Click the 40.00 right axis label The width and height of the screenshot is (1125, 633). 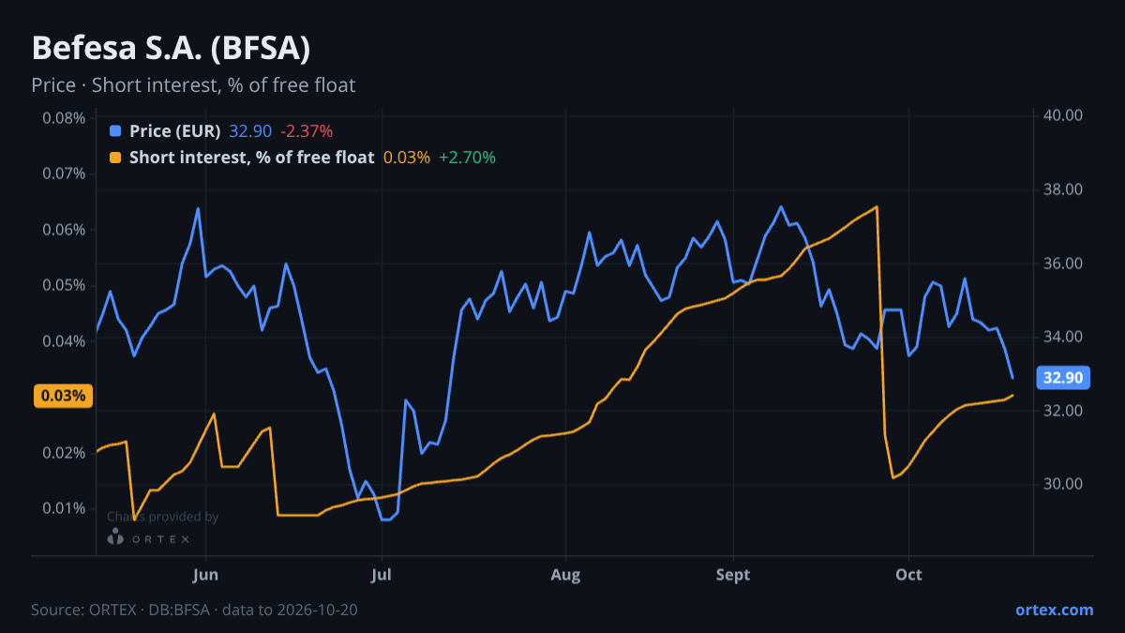(x=1063, y=115)
